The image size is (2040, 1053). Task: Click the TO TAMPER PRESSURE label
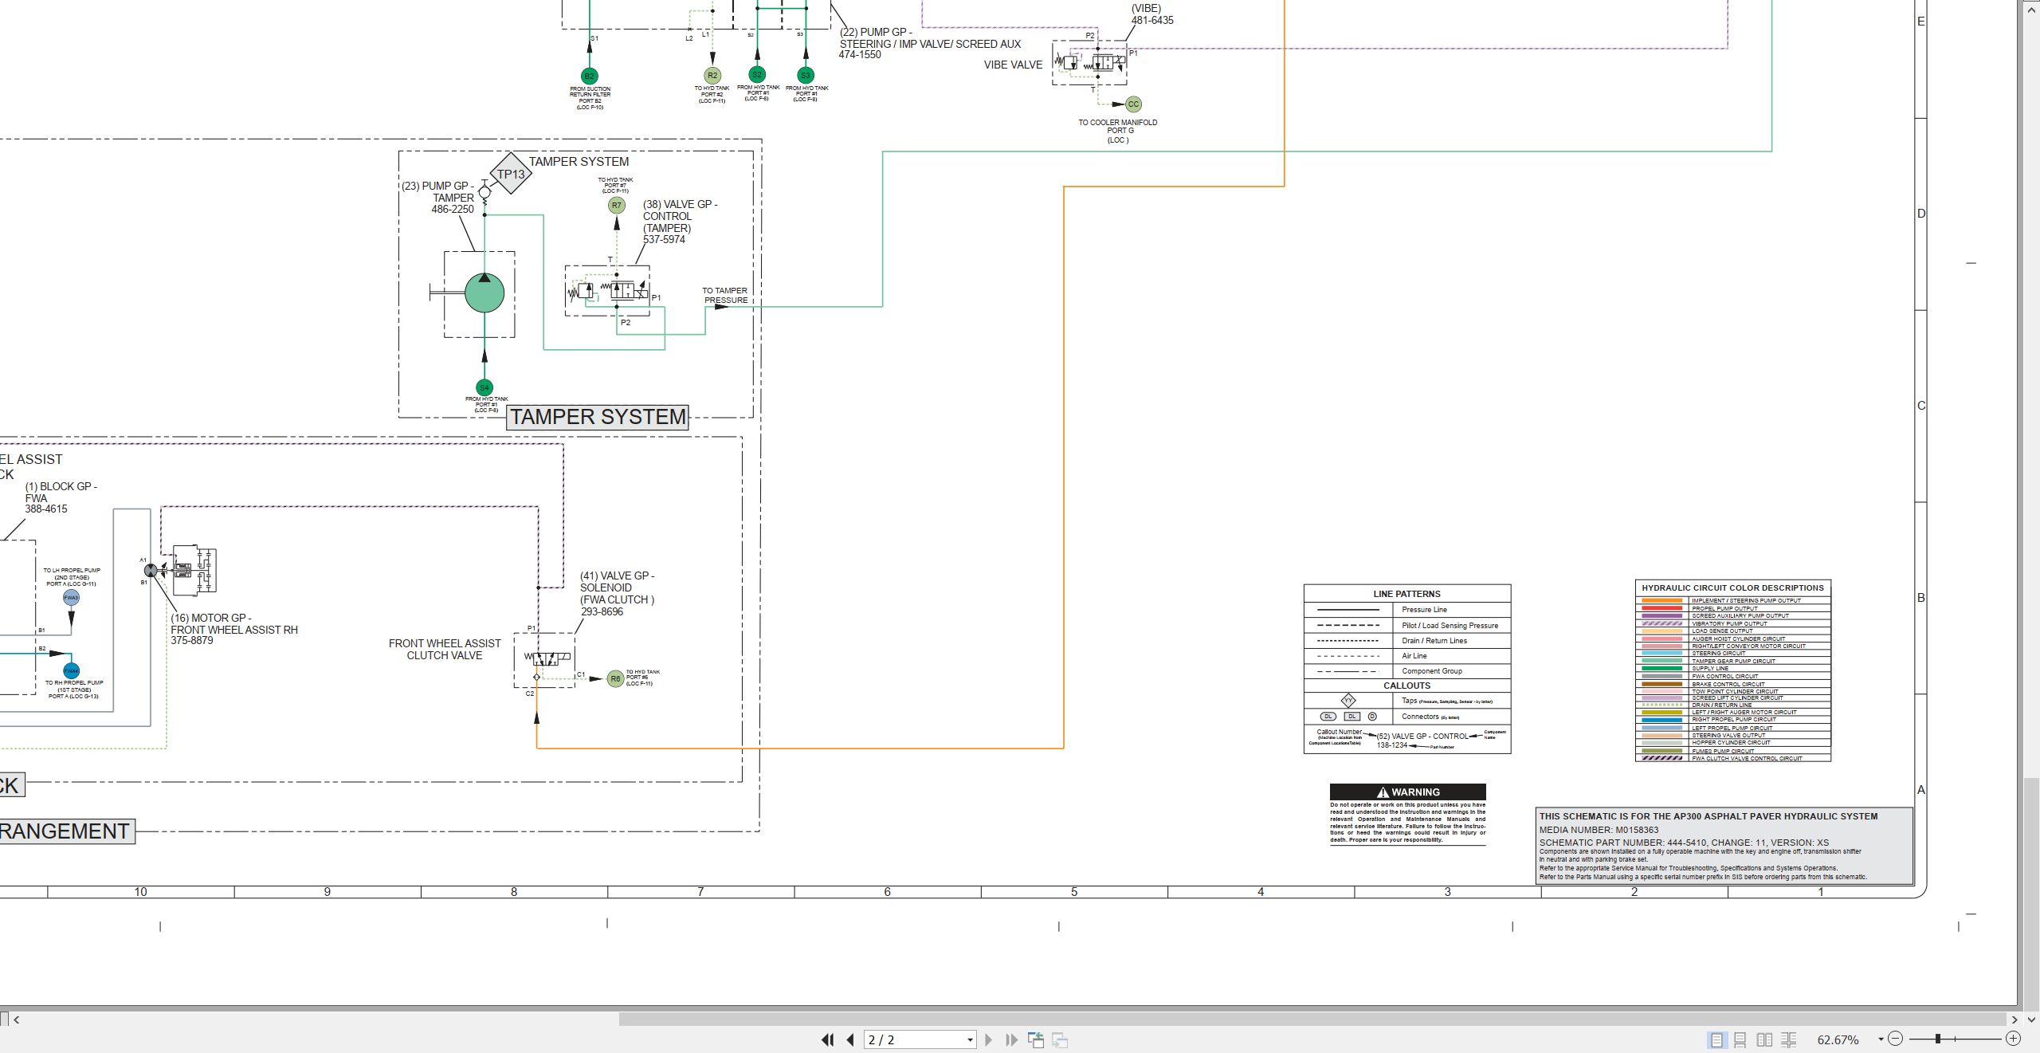pos(725,296)
